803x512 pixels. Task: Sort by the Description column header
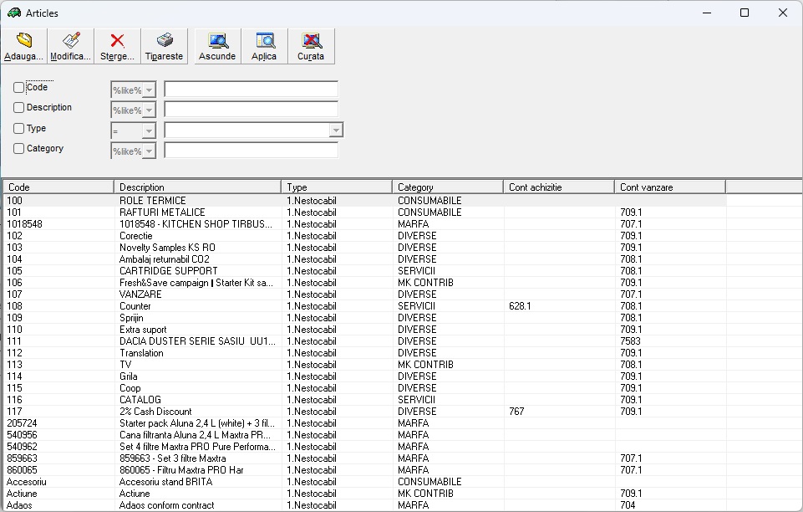pyautogui.click(x=197, y=187)
